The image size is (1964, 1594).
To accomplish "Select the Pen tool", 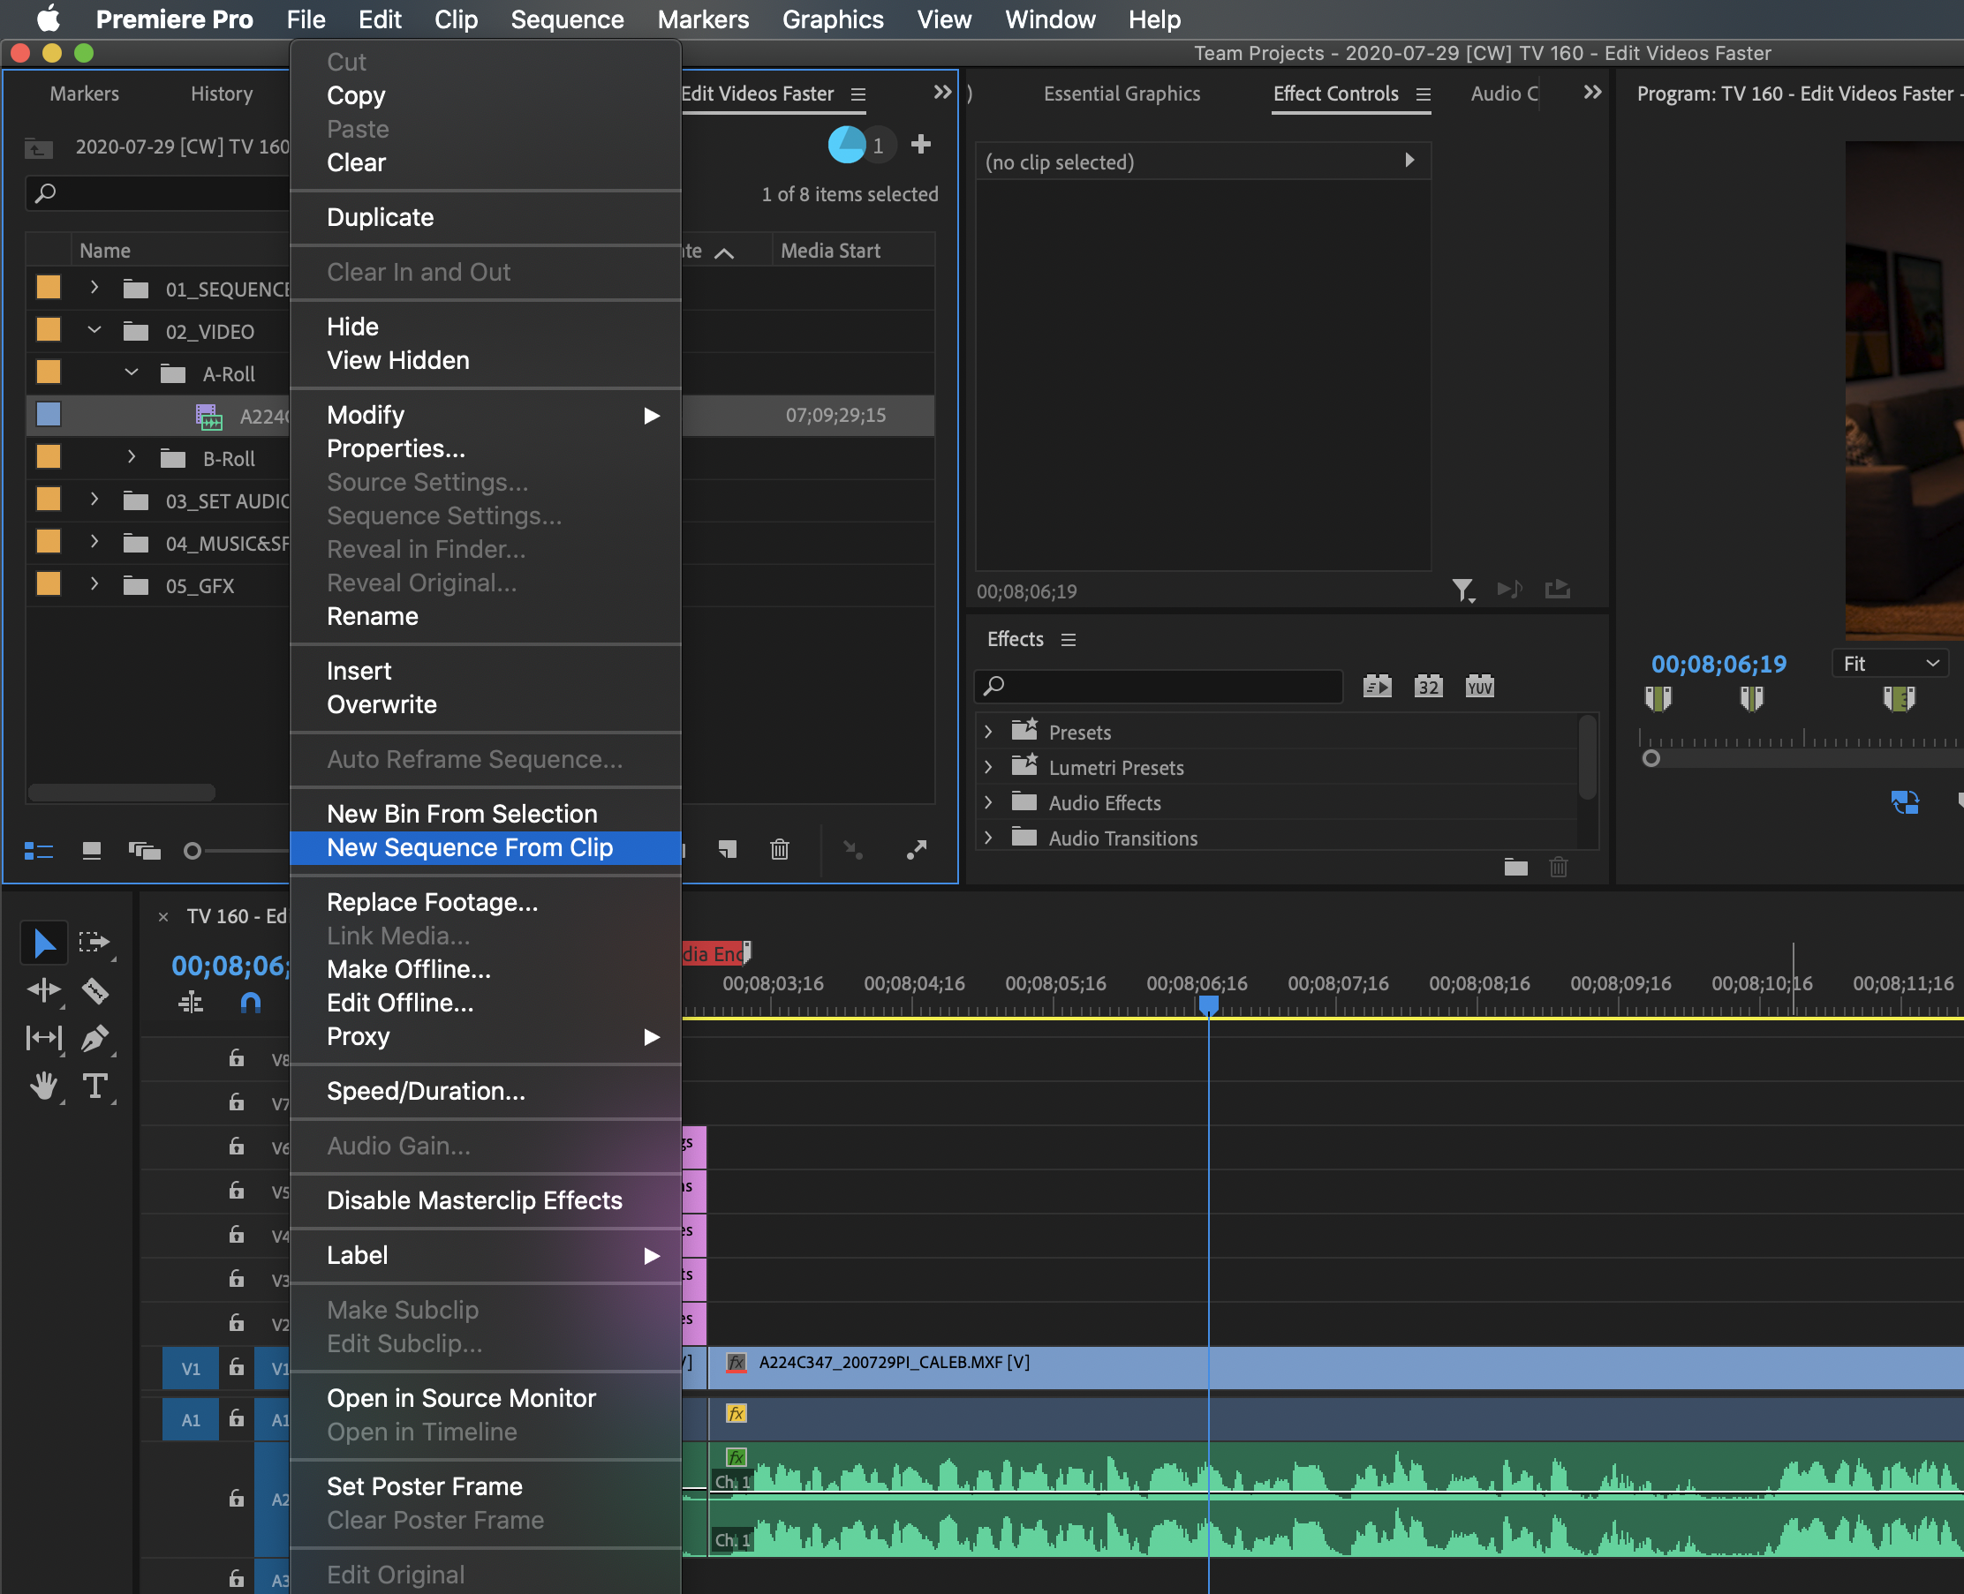I will coord(95,1039).
